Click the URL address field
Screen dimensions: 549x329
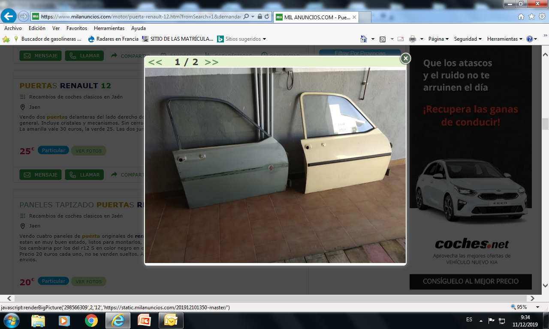142,17
